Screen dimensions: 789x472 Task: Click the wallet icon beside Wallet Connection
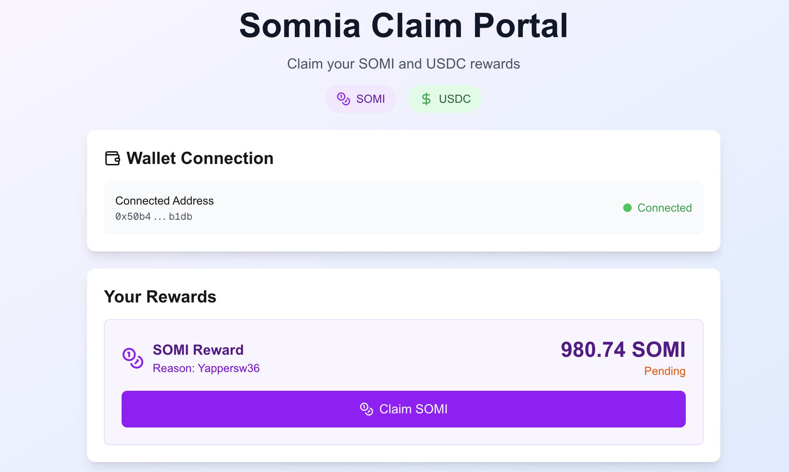coord(112,158)
